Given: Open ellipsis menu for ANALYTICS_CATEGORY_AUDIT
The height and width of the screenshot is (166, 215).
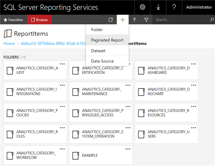Looking at the screenshot, I should (x=62, y=64).
